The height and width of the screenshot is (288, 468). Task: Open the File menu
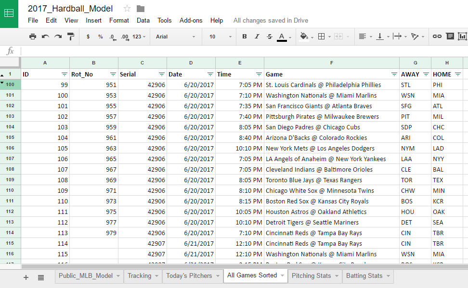(33, 20)
